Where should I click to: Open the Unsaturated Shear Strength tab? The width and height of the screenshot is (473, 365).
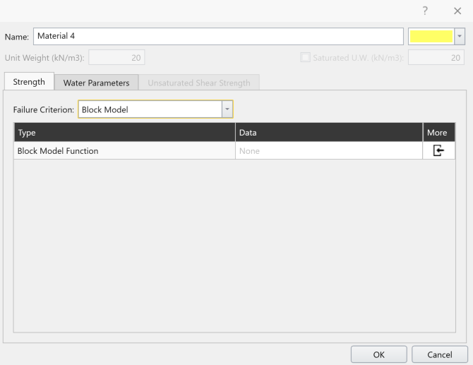tap(199, 83)
